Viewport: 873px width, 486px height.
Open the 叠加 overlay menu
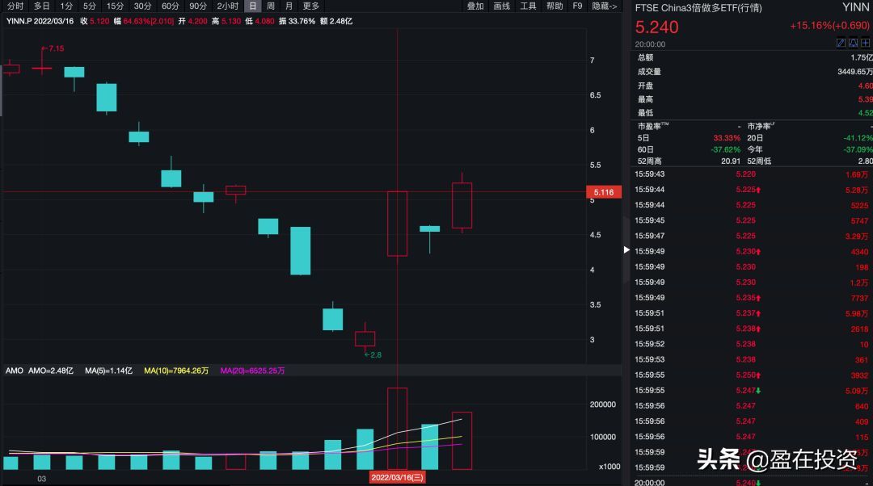pos(475,6)
